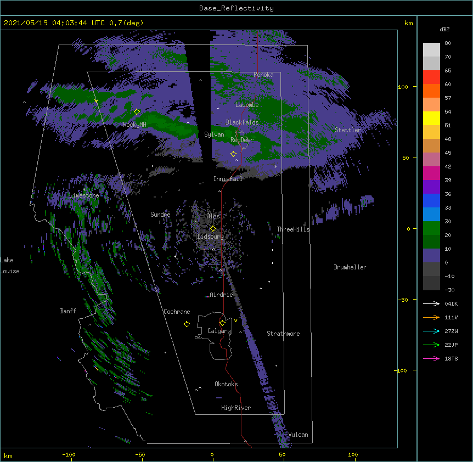Click the Stettler label
The width and height of the screenshot is (473, 462).
pyautogui.click(x=348, y=130)
